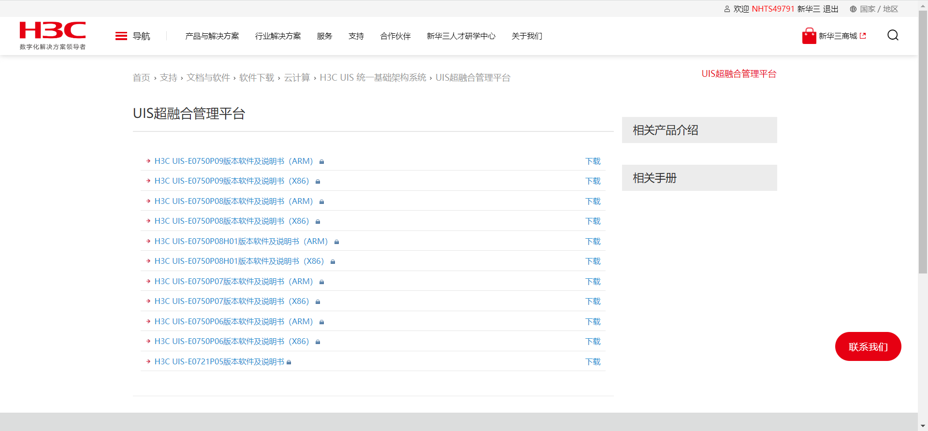The height and width of the screenshot is (431, 928).
Task: Click 下载 for E0750P08H01 (X86)
Action: (x=593, y=261)
